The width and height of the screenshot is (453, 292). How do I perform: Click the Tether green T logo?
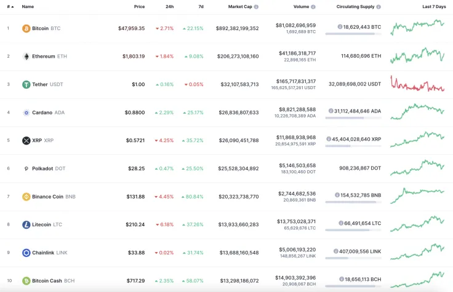coord(26,84)
